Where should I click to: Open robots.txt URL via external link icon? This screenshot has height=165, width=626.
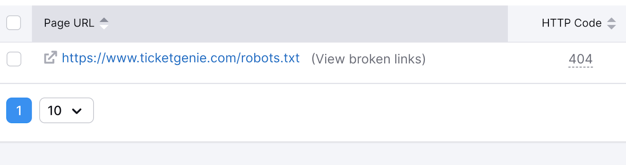click(x=50, y=57)
